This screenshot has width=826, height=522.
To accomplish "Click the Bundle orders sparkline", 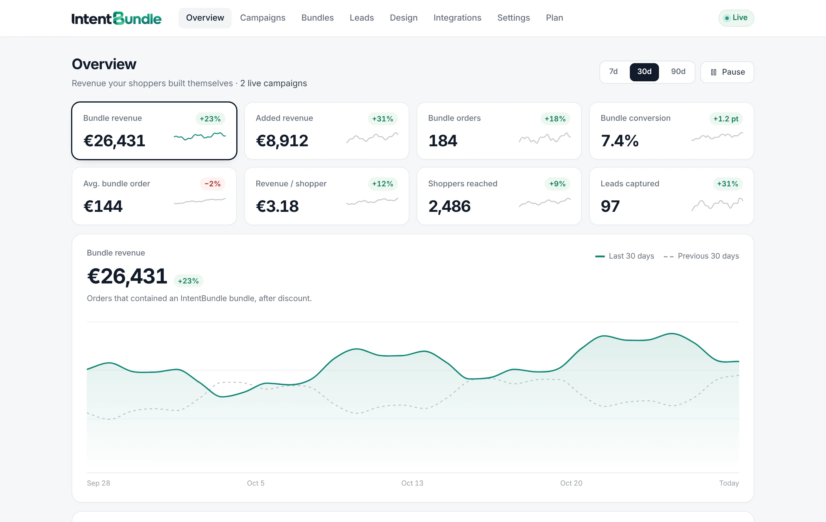I will click(544, 138).
